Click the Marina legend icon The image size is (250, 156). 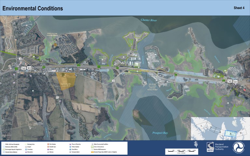[48, 152]
